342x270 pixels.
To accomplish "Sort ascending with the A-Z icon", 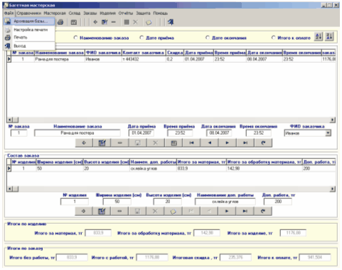I will (319, 37).
